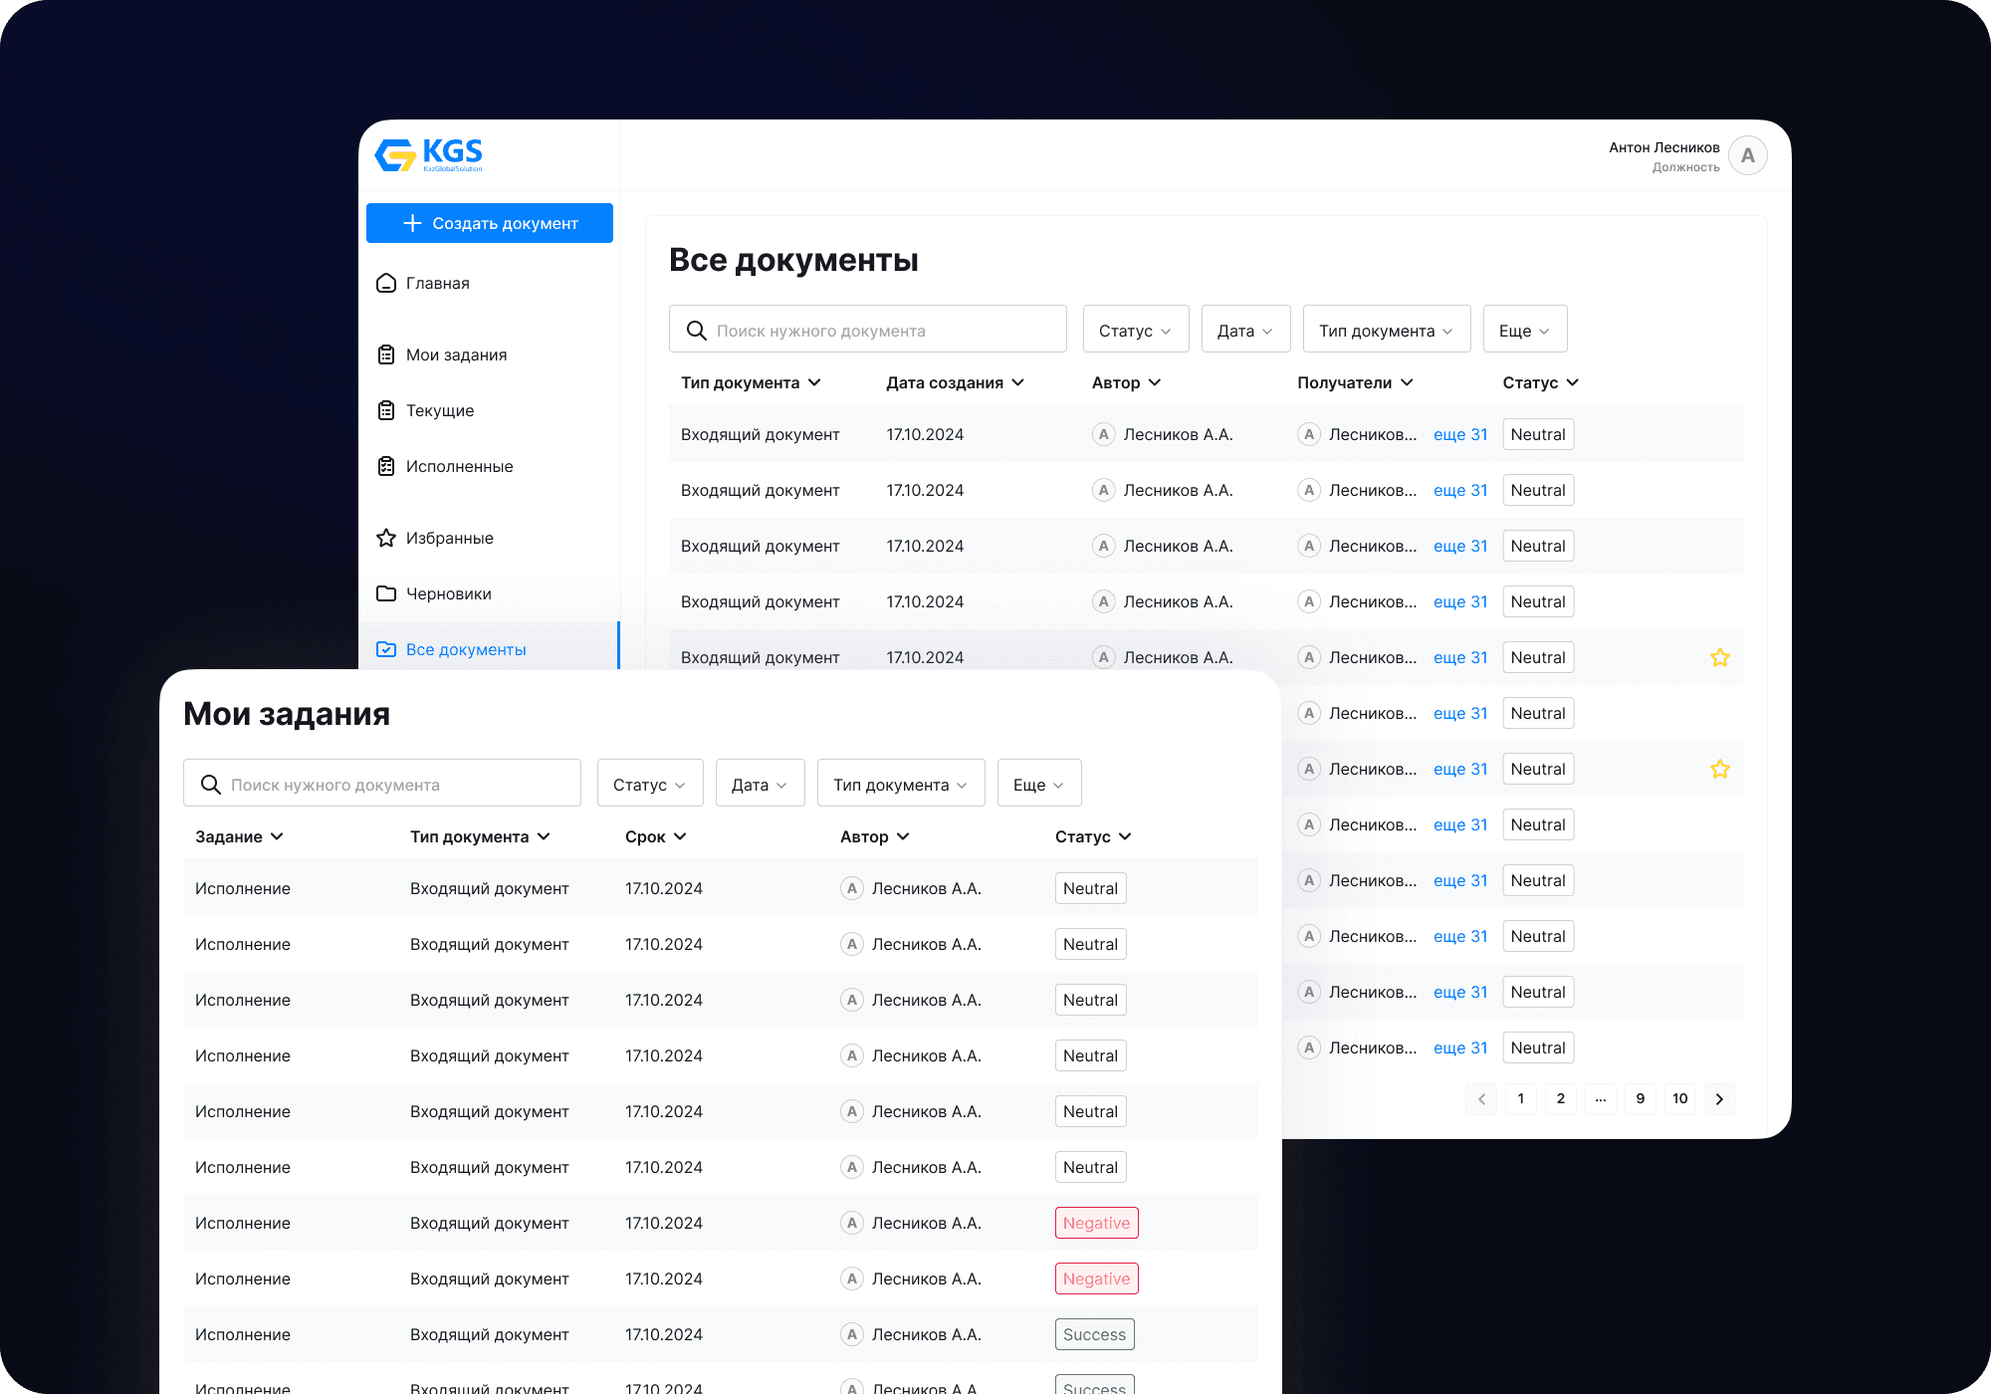The width and height of the screenshot is (1991, 1394).
Task: Click Создать документ button
Action: (x=490, y=224)
